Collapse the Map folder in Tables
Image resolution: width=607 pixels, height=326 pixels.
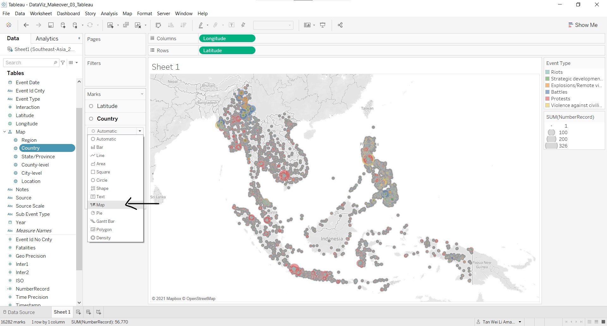[x=5, y=132]
